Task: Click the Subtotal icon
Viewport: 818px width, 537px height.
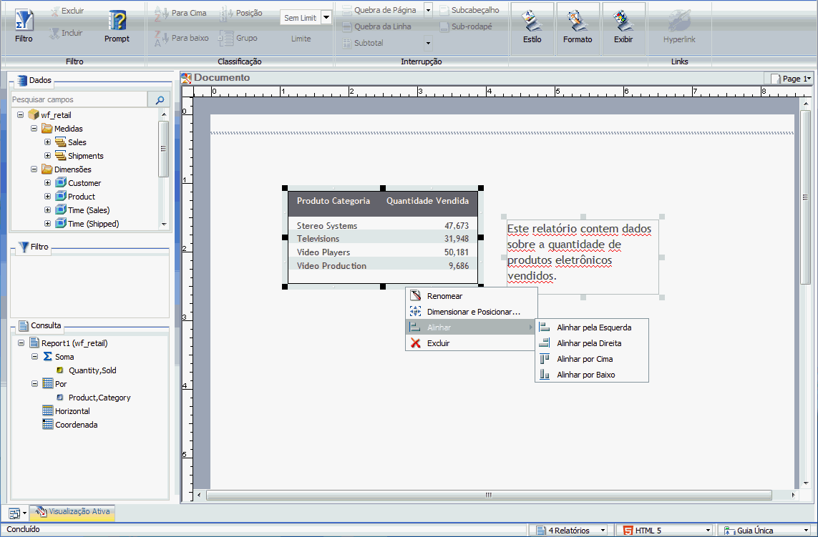Action: 346,44
